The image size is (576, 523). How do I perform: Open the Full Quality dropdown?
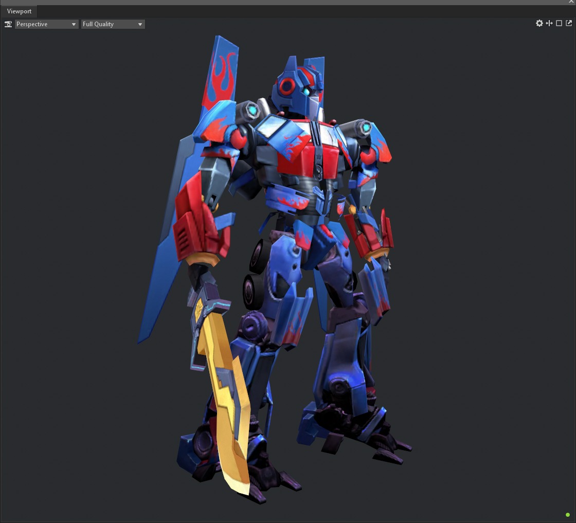click(113, 24)
